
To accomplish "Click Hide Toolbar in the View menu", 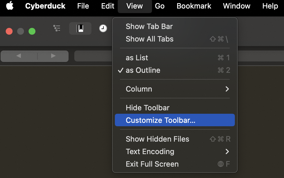I will [x=147, y=108].
